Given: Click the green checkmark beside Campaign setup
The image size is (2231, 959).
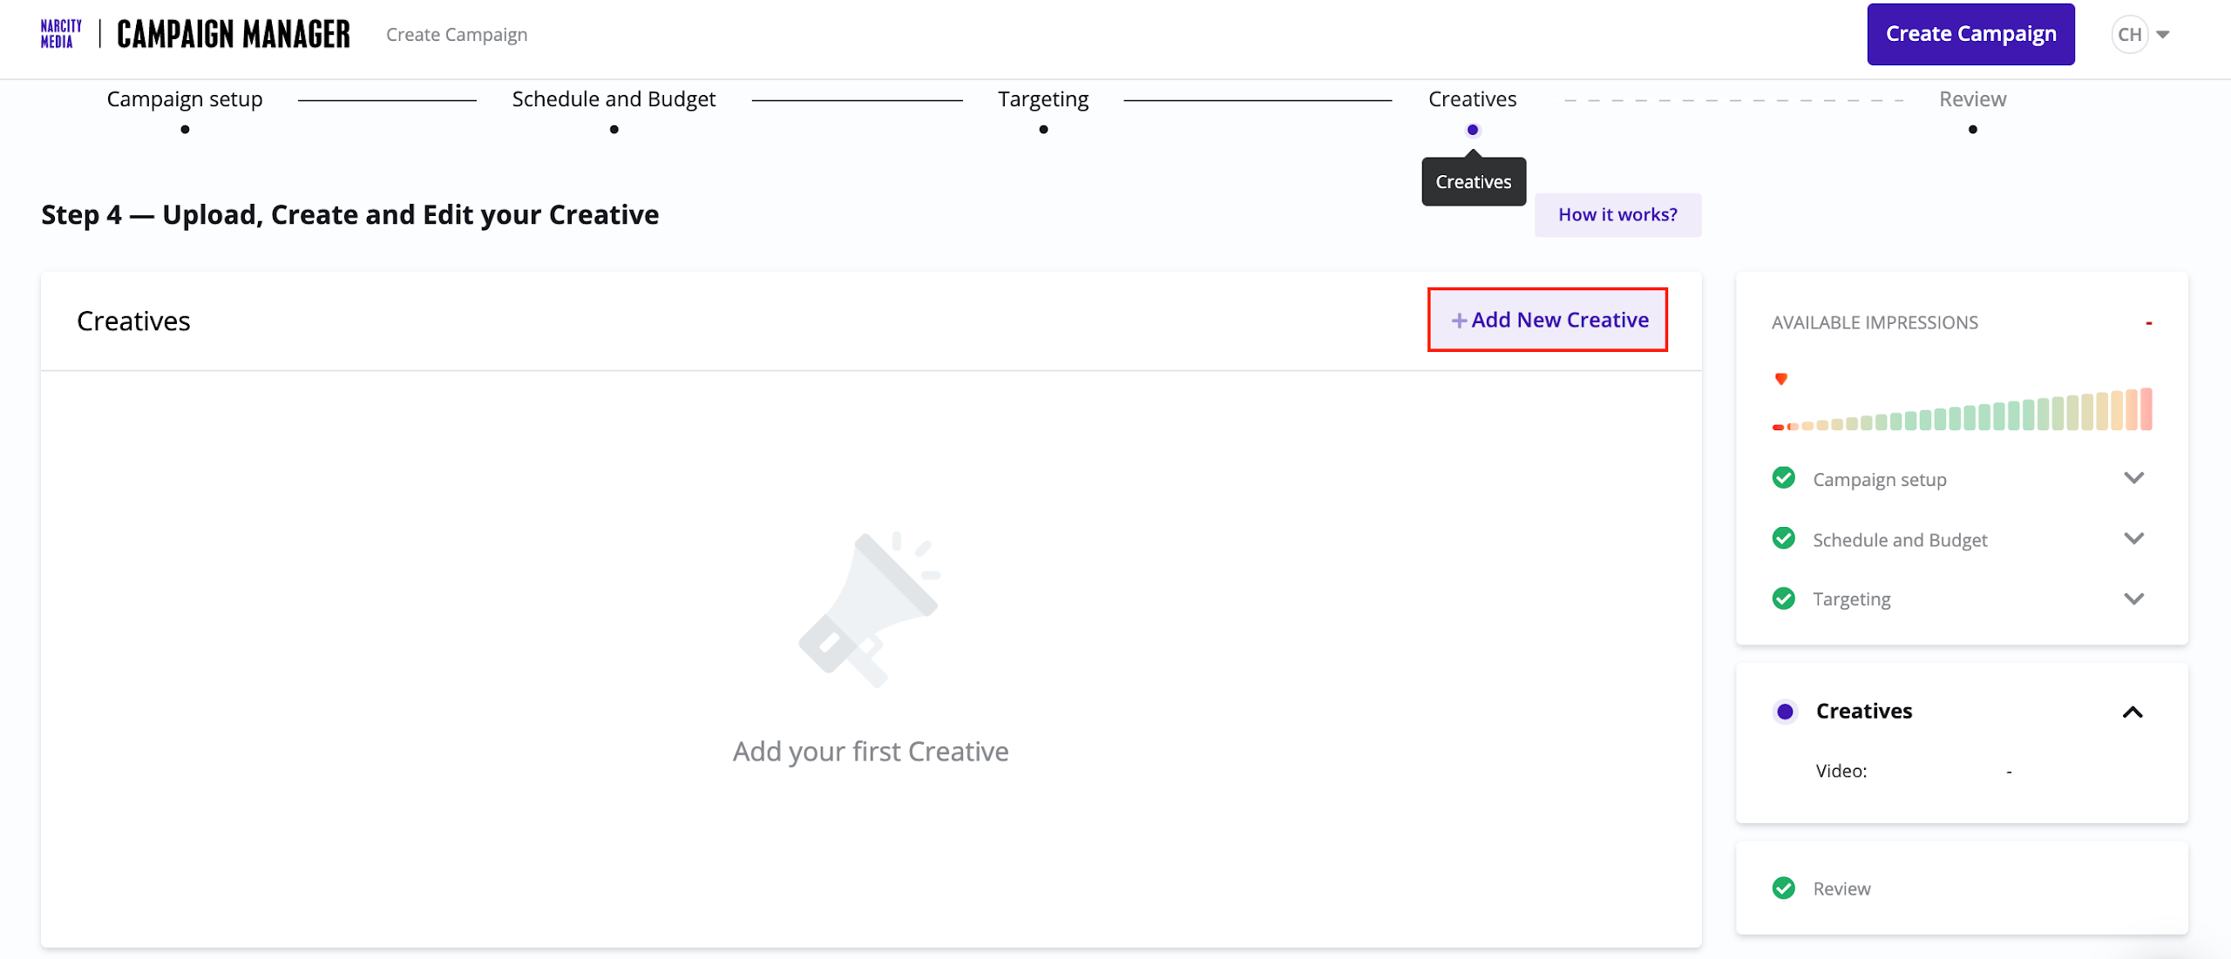Looking at the screenshot, I should point(1784,478).
